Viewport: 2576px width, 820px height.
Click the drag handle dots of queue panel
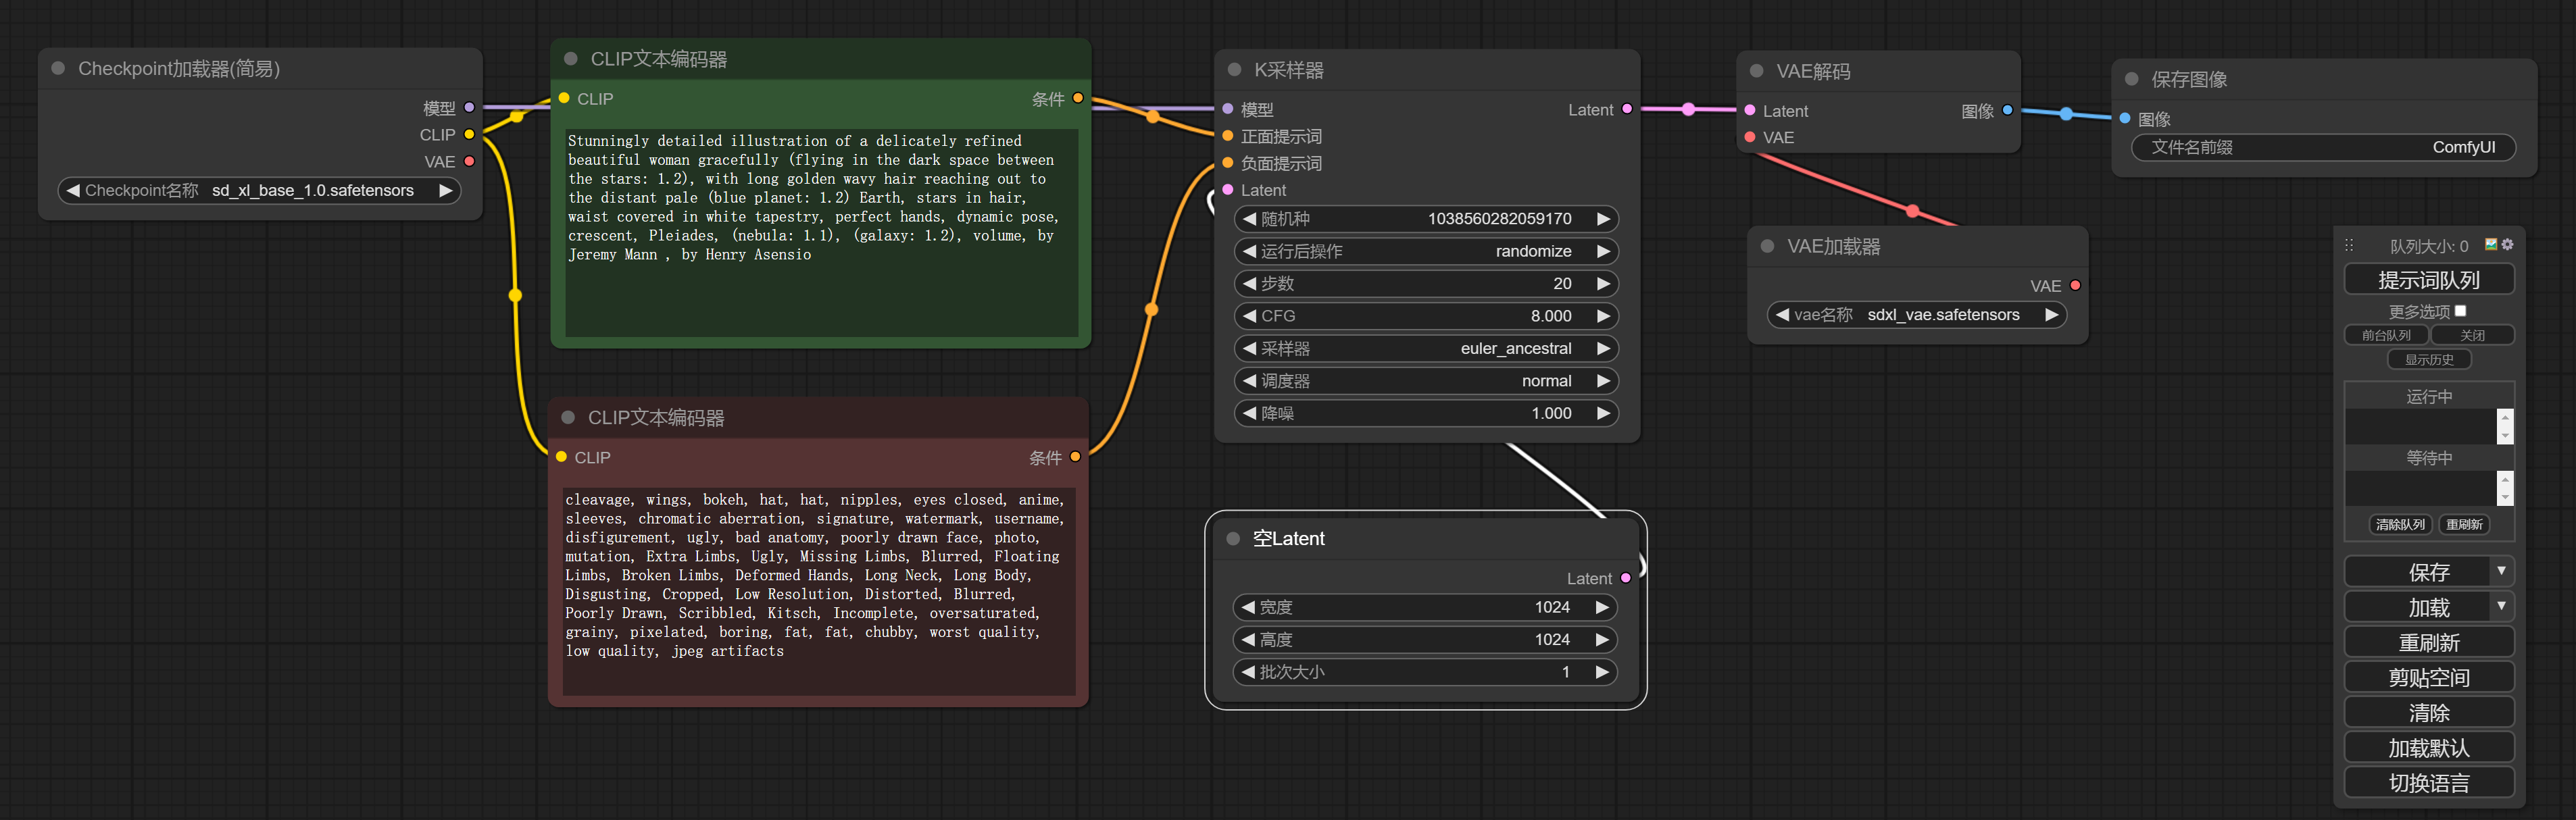click(x=2349, y=245)
